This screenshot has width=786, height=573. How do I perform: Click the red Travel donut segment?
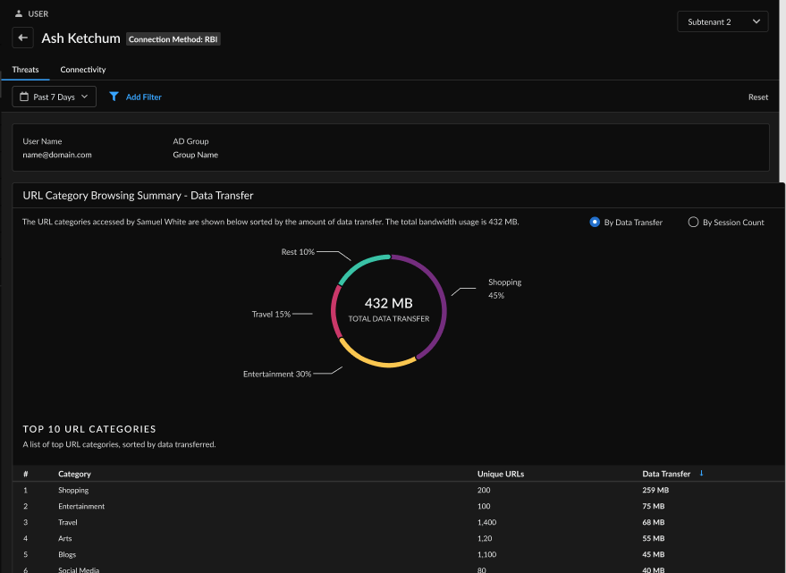[x=334, y=311]
